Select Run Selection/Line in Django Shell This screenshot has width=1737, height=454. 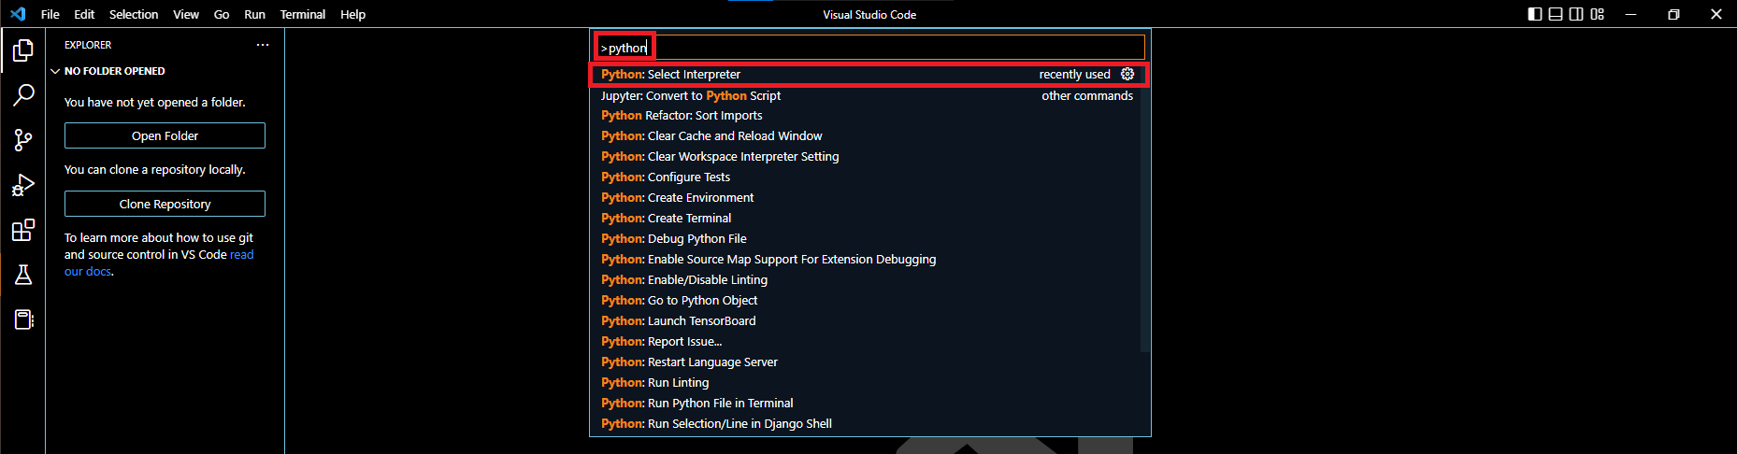(x=865, y=424)
